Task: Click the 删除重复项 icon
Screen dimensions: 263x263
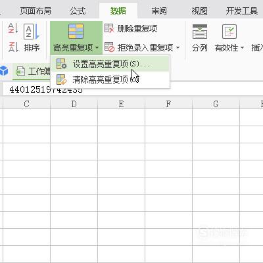Action: click(109, 28)
